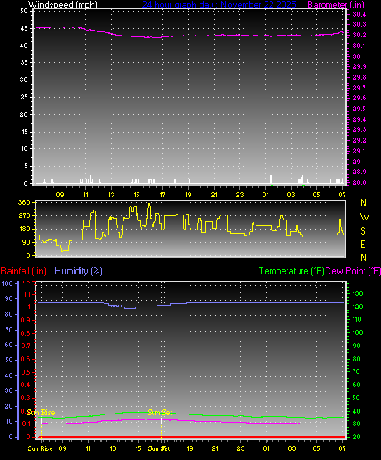
Task: Click the 45 value on the windspeed axis
Action: [x=24, y=28]
